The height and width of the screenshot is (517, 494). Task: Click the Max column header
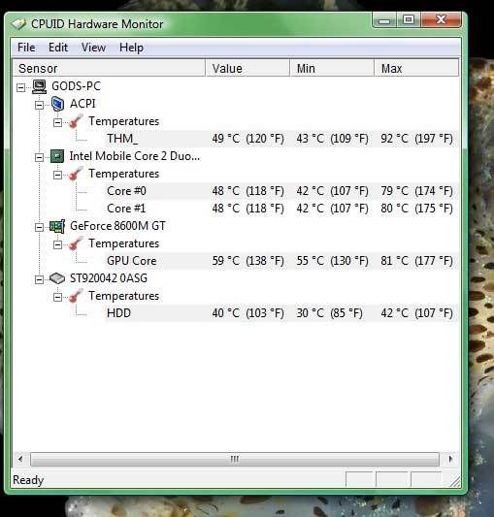416,68
